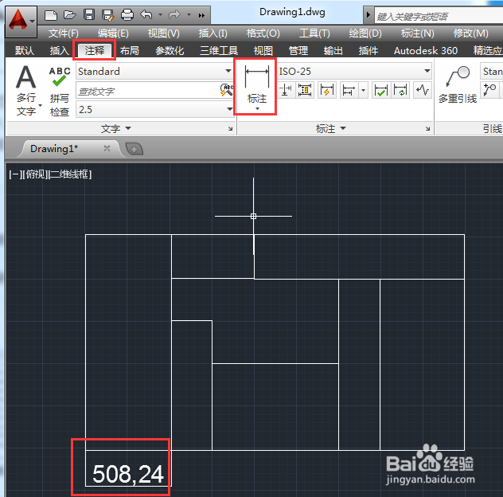The width and height of the screenshot is (503, 497).
Task: Click the dimension Jog line icon
Action: point(423,90)
